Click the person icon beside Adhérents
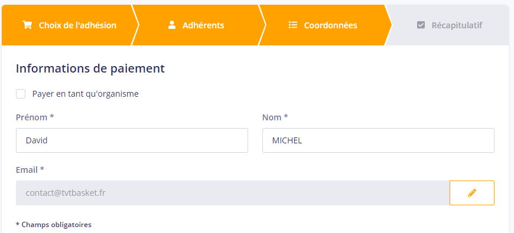This screenshot has height=233, width=514. pyautogui.click(x=172, y=25)
